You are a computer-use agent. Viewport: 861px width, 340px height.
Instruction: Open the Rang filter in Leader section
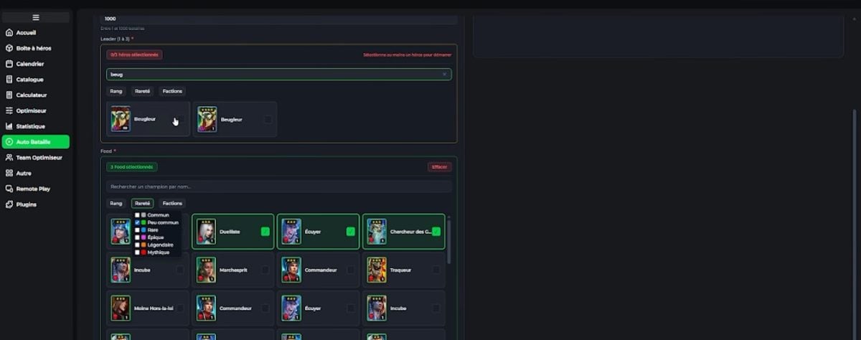click(x=116, y=91)
